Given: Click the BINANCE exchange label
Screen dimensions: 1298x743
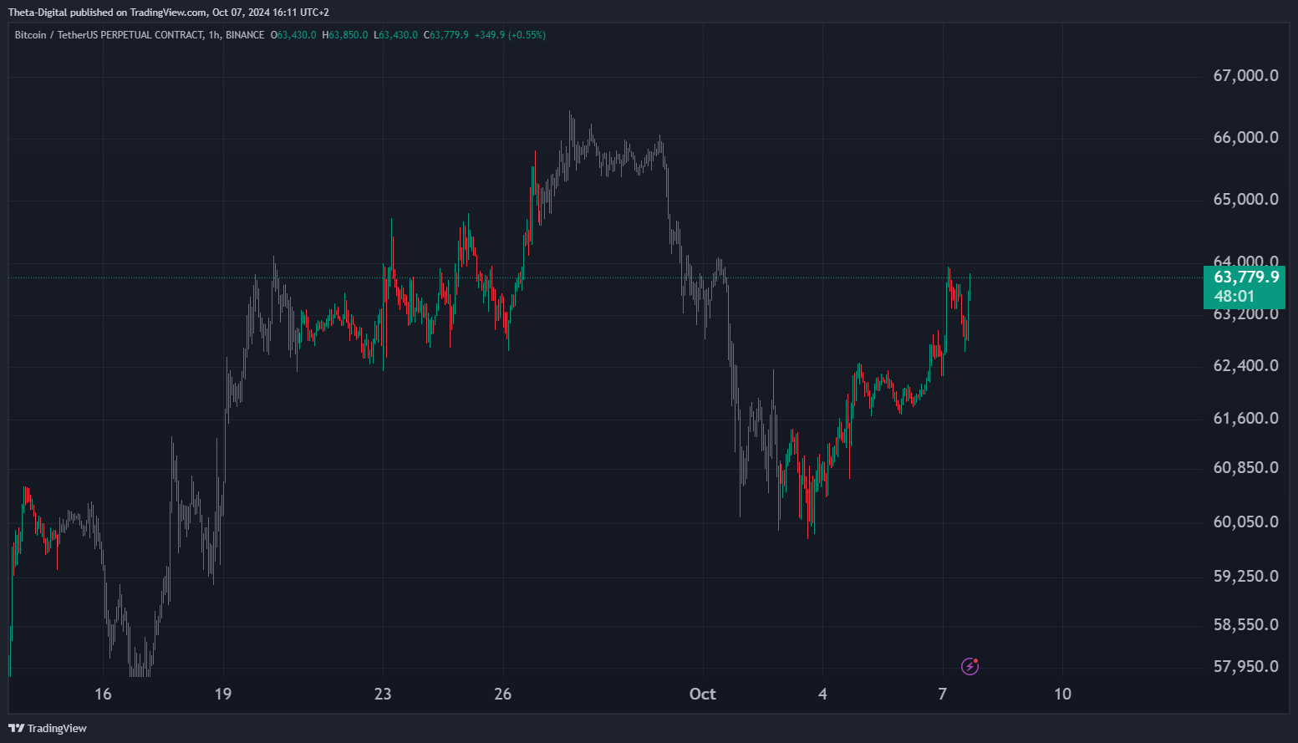Looking at the screenshot, I should [x=245, y=35].
